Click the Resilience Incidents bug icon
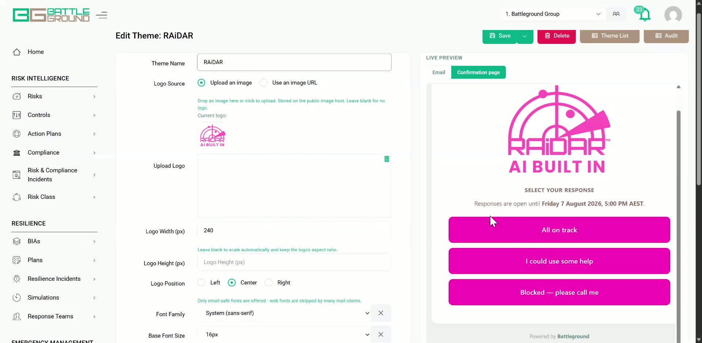This screenshot has width=702, height=343. pyautogui.click(x=17, y=279)
